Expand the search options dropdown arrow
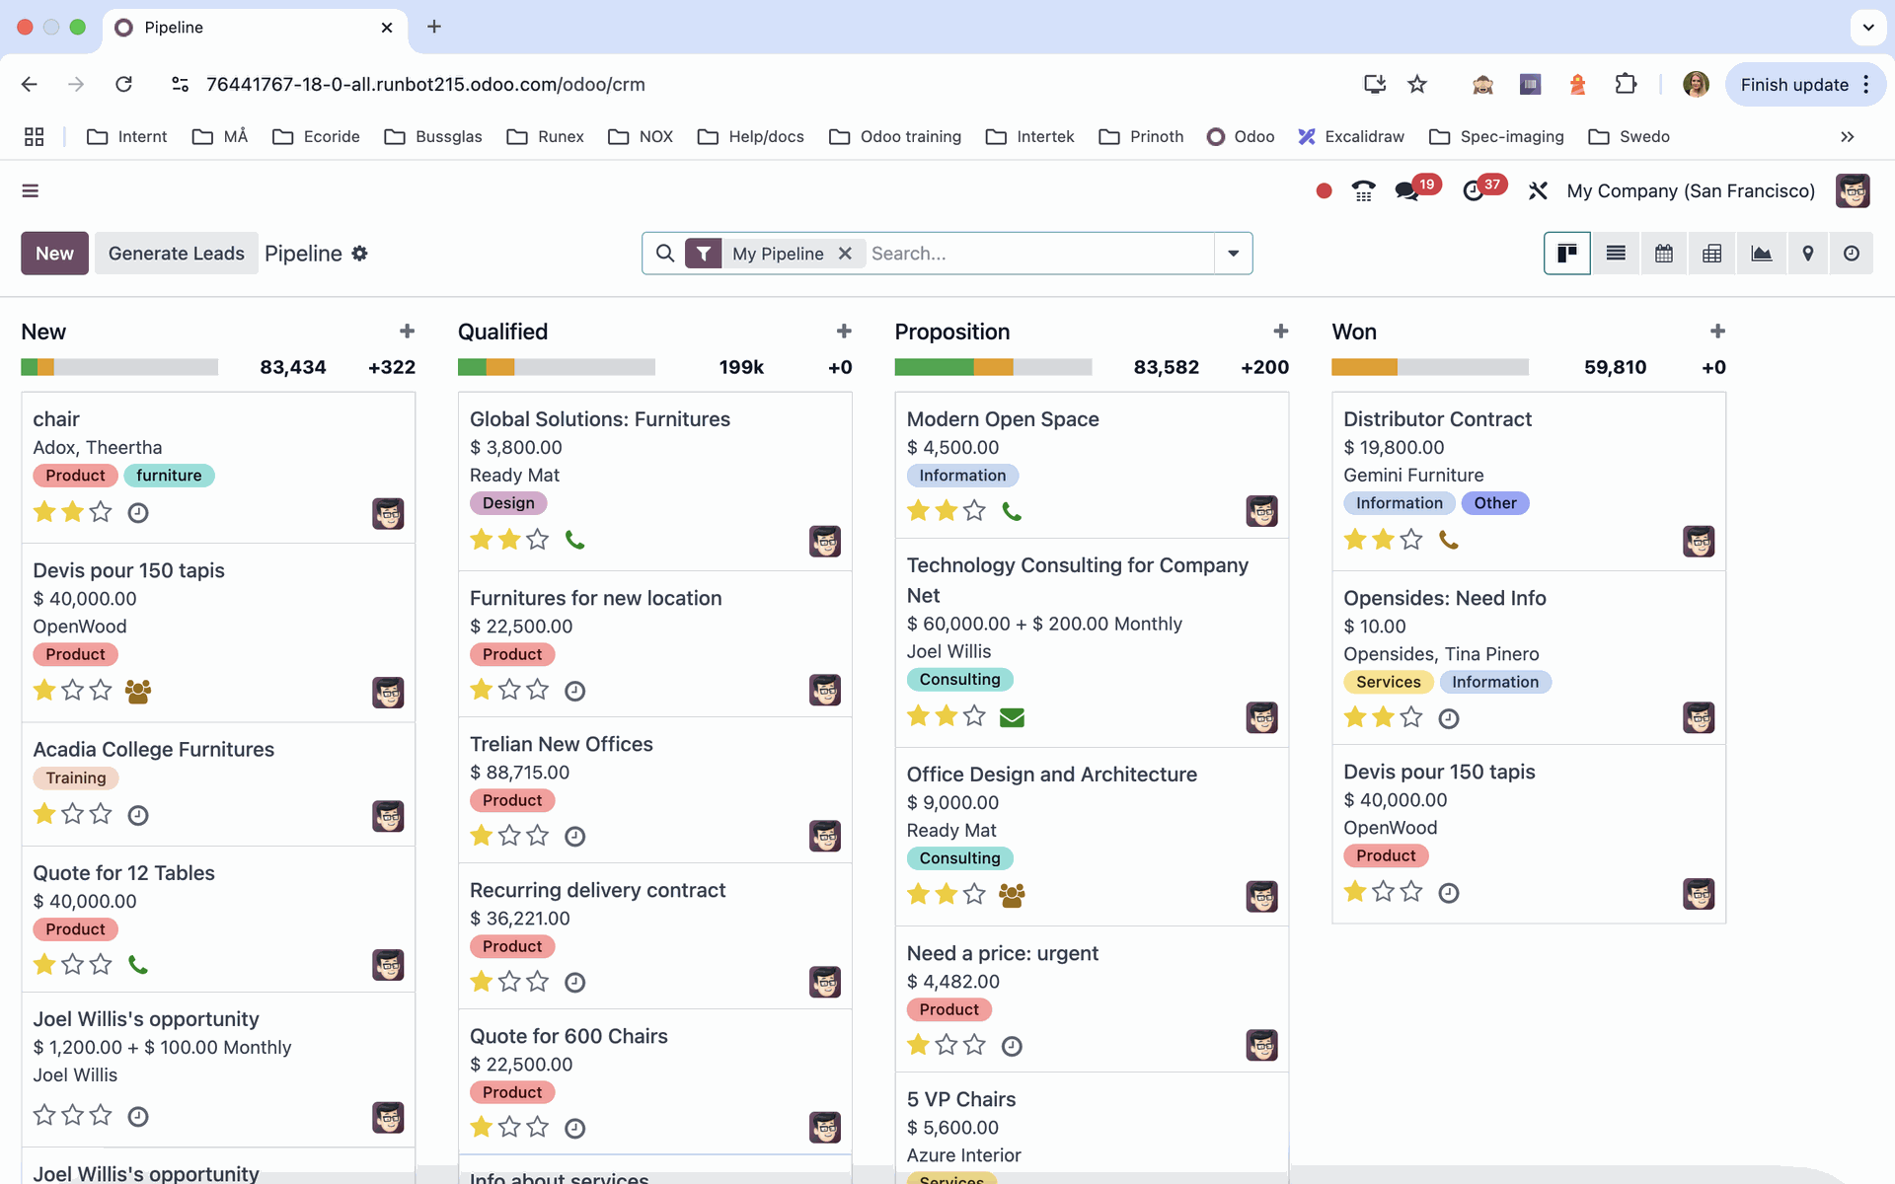The image size is (1895, 1184). (1233, 254)
